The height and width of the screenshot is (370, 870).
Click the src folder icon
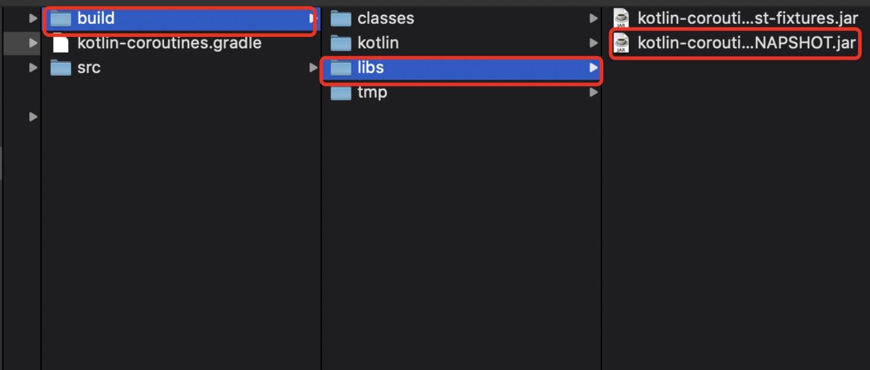click(x=60, y=68)
